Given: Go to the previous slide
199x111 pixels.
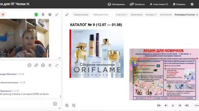Looking at the screenshot, I should [x=166, y=105].
